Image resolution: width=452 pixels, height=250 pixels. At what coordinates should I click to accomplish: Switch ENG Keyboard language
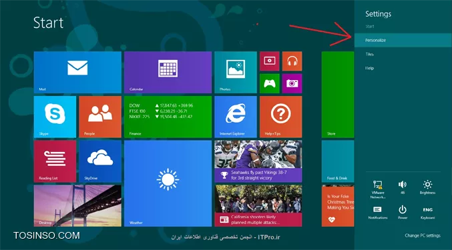pos(427,213)
